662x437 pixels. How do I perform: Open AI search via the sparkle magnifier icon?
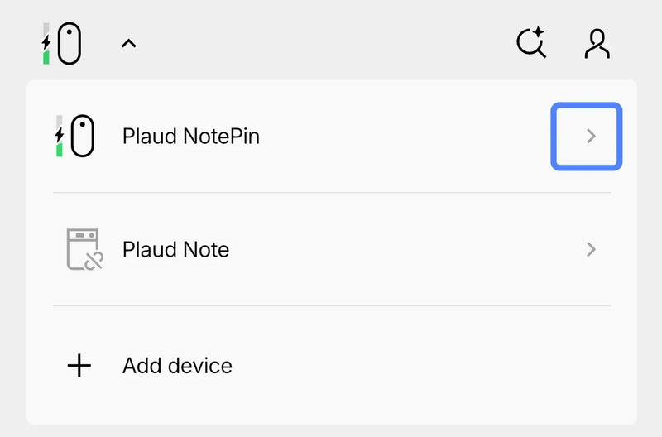tap(530, 43)
